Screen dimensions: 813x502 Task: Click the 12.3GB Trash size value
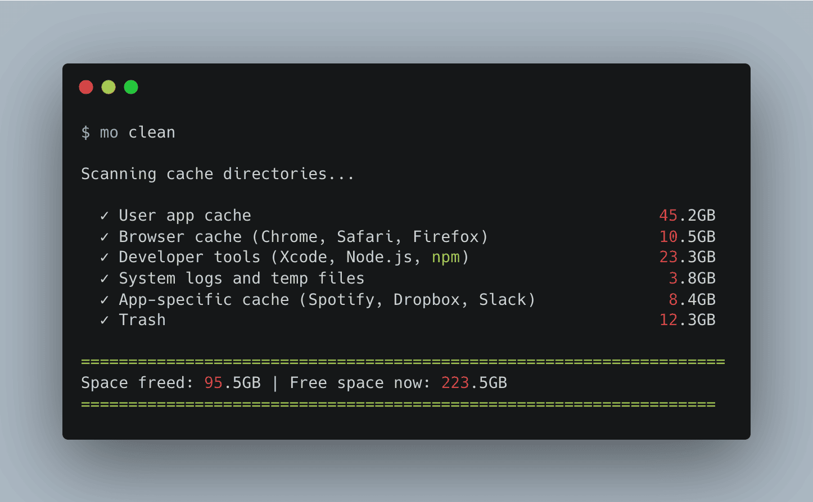[687, 320]
